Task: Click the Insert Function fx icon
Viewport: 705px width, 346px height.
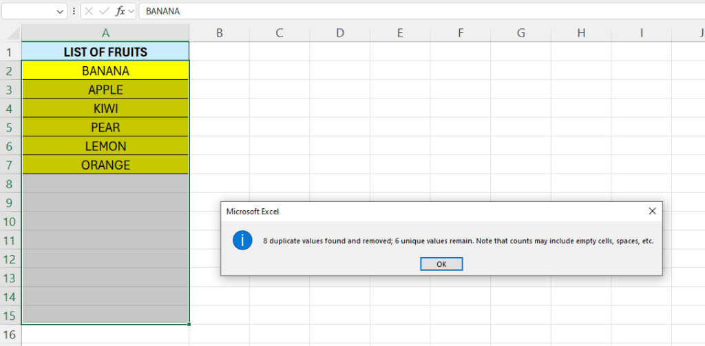Action: [x=120, y=11]
